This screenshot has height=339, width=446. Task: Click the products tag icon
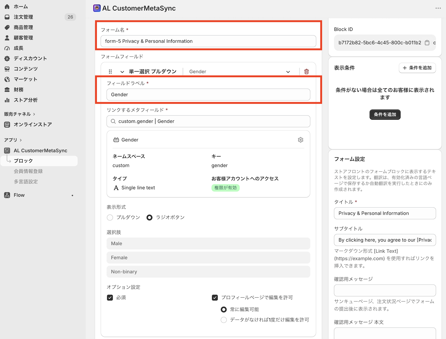pyautogui.click(x=7, y=27)
